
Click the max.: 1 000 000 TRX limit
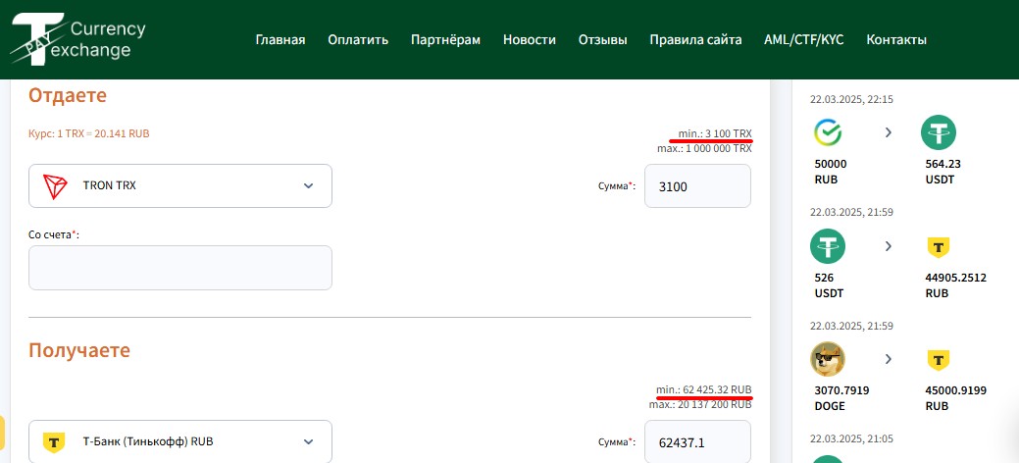tap(704, 148)
